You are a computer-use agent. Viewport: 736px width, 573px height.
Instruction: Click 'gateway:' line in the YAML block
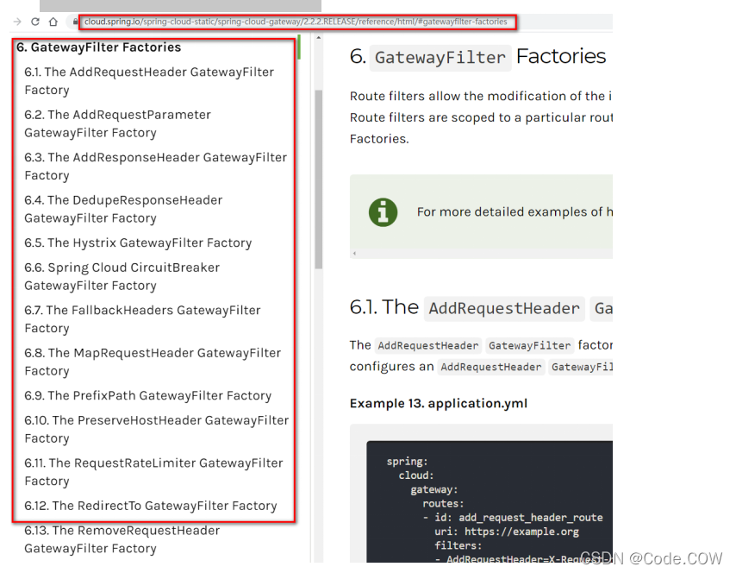tap(433, 489)
